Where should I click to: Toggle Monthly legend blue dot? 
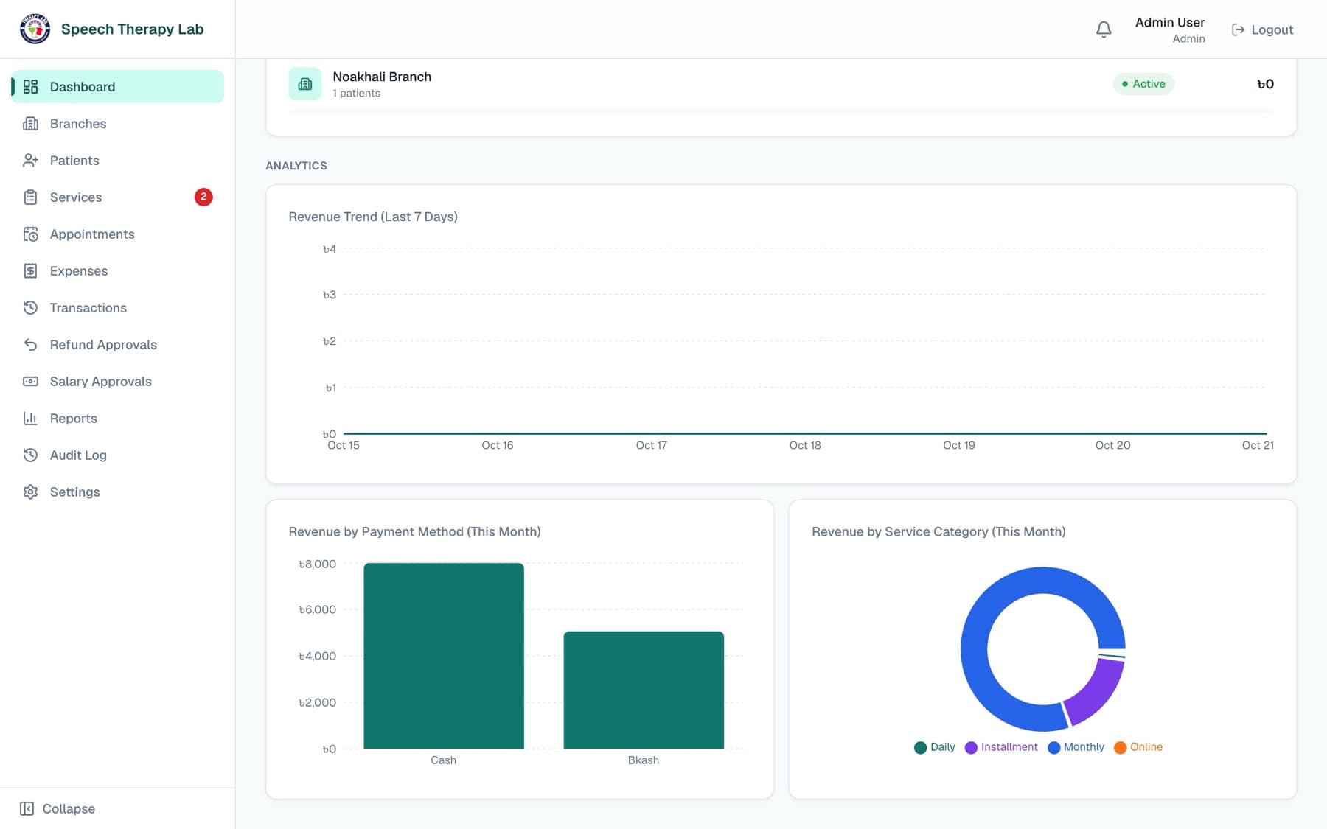pyautogui.click(x=1054, y=748)
